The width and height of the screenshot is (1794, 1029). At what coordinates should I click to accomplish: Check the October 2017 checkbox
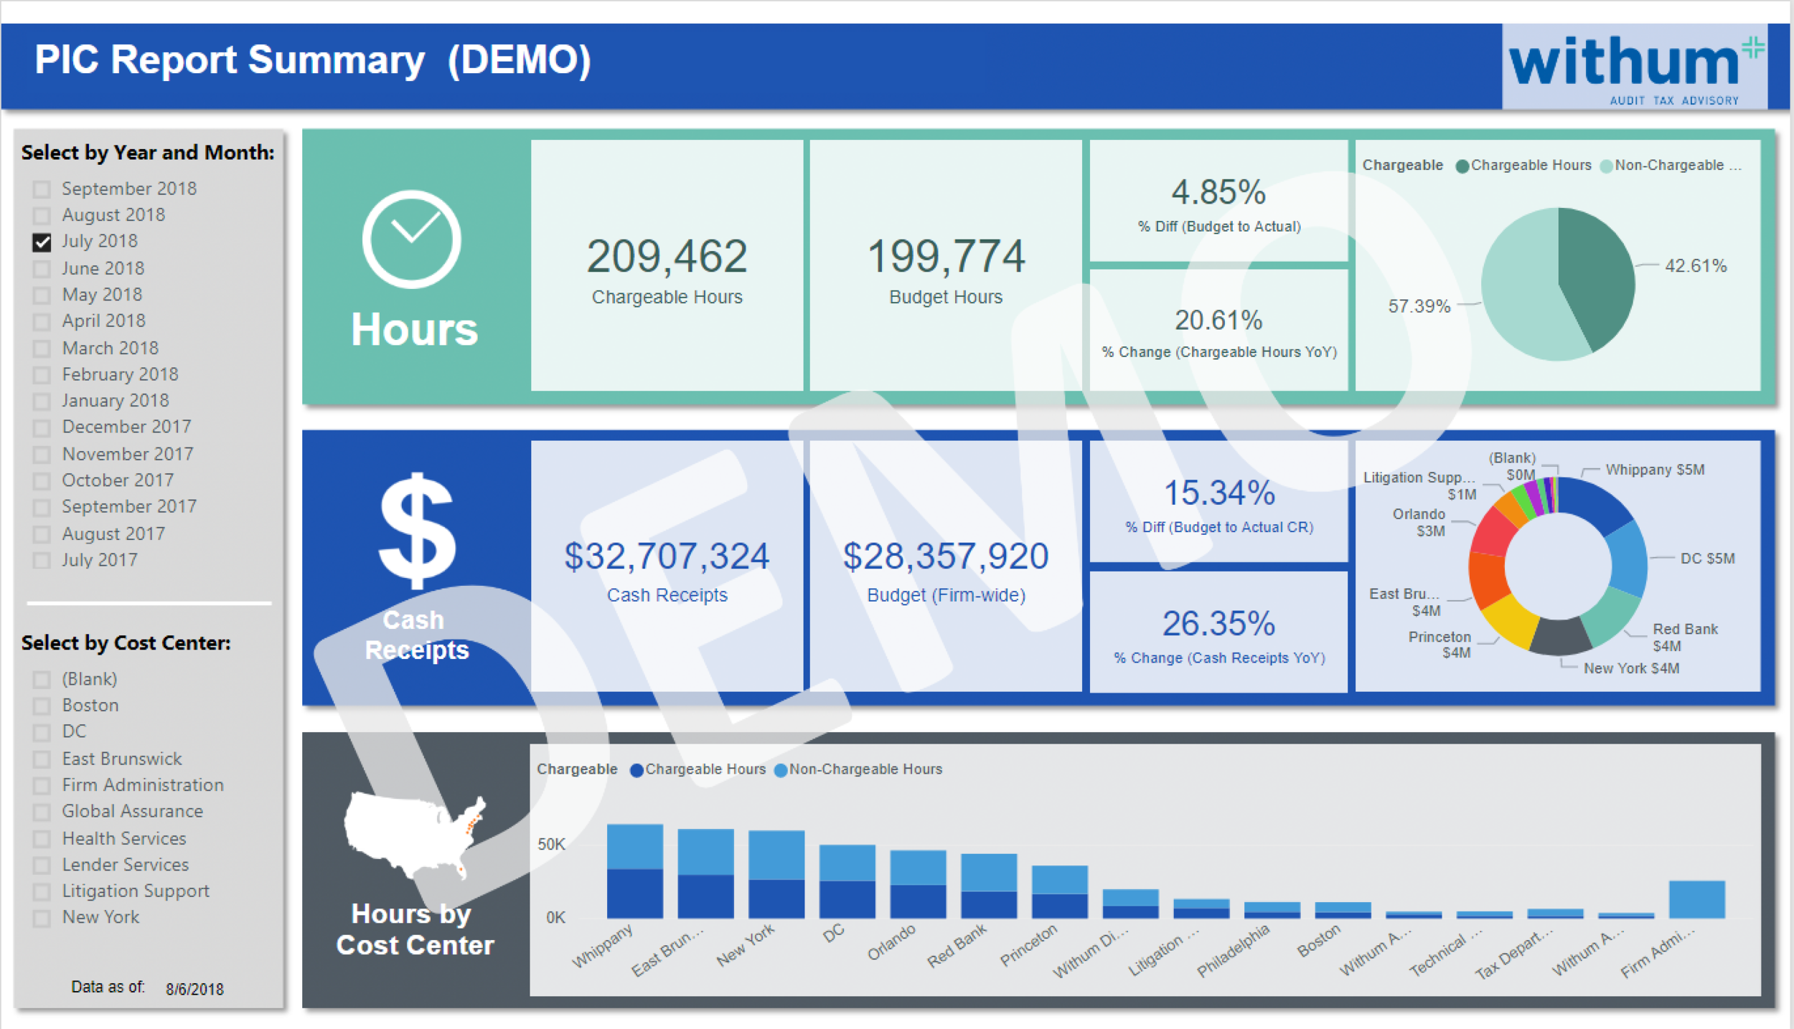tap(42, 480)
